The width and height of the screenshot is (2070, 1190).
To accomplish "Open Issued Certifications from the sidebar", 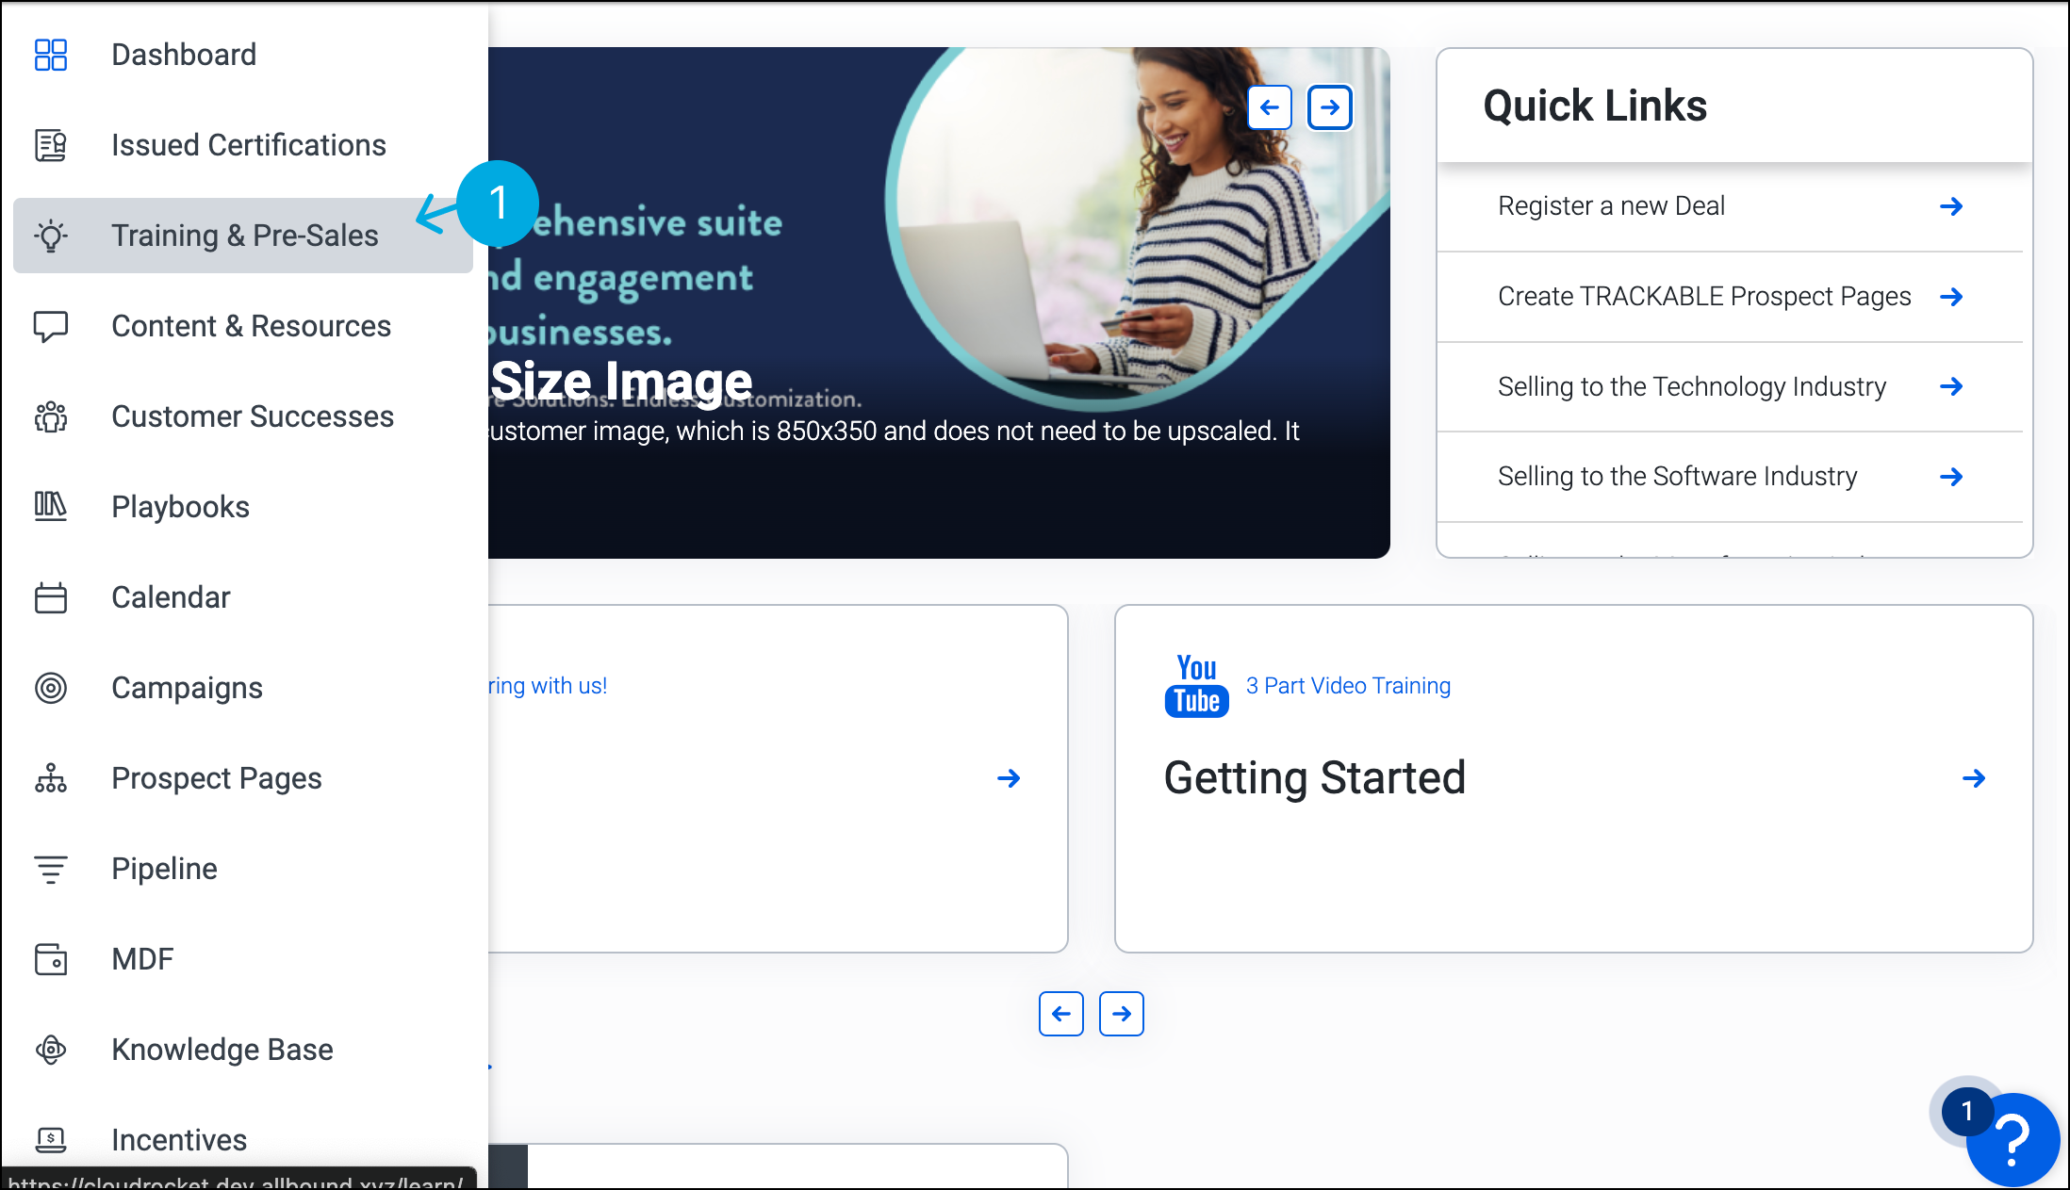I will 243,145.
